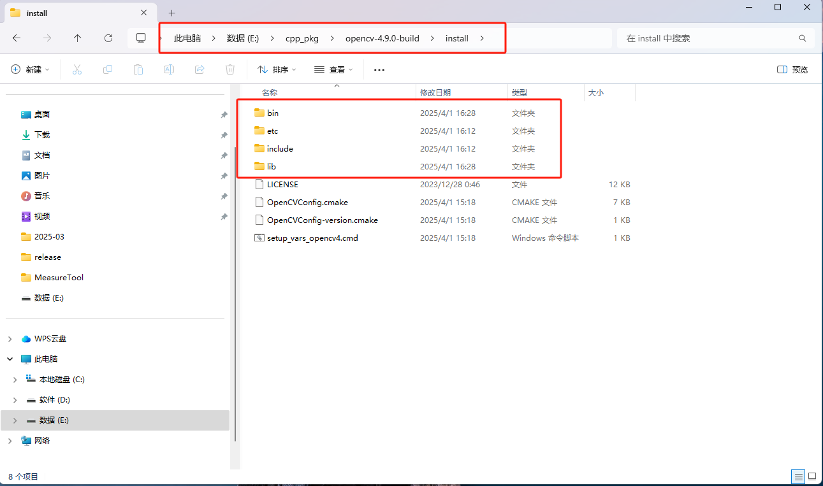This screenshot has width=823, height=486.
Task: Open the 查看 view options dropdown
Action: [x=333, y=69]
